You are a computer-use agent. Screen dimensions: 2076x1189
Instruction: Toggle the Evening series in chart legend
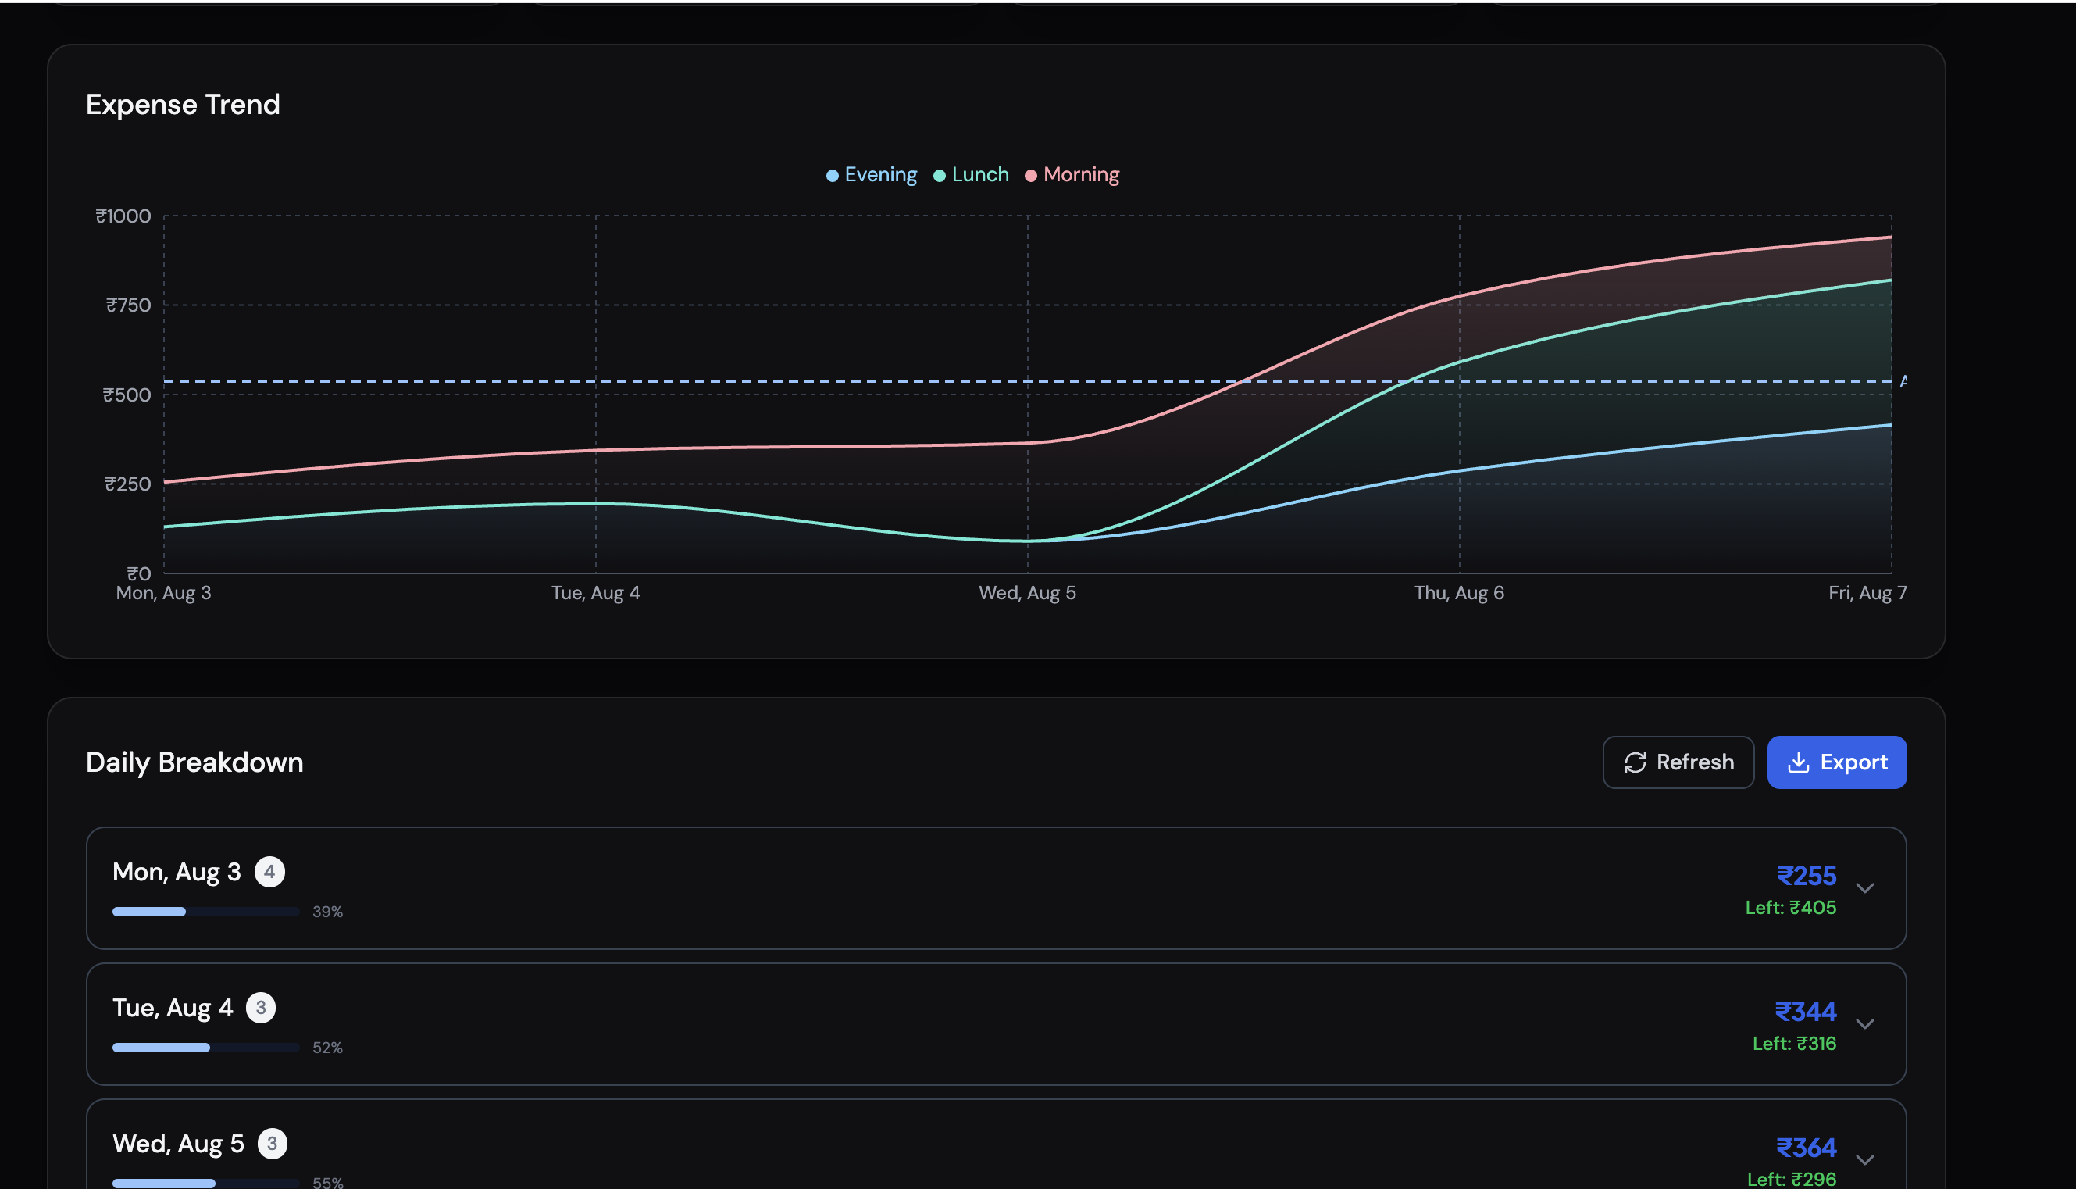point(871,175)
